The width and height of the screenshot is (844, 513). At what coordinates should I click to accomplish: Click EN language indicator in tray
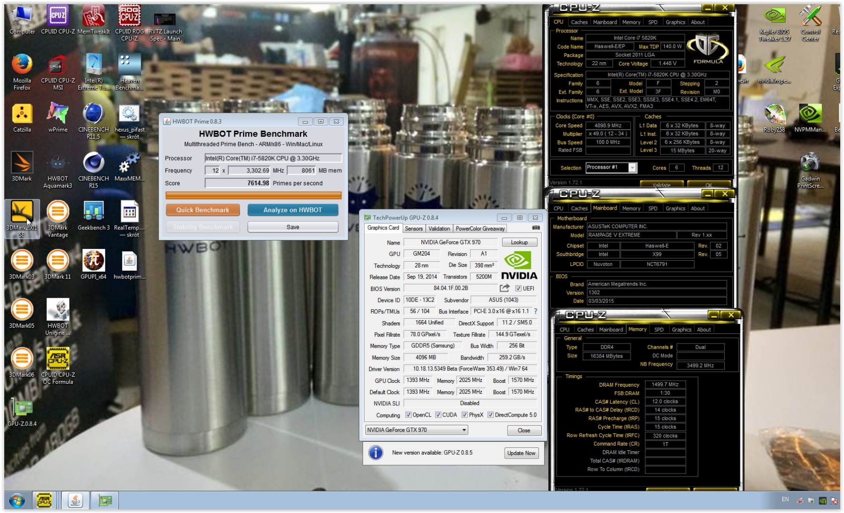pos(785,499)
